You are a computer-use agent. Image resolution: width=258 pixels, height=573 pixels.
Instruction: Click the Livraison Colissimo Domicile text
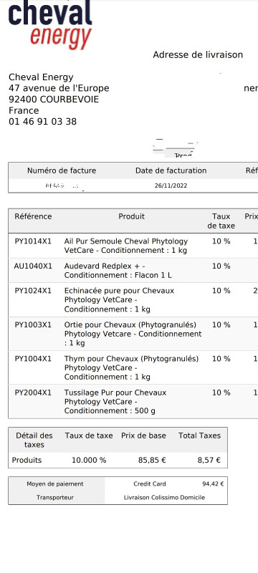(164, 497)
